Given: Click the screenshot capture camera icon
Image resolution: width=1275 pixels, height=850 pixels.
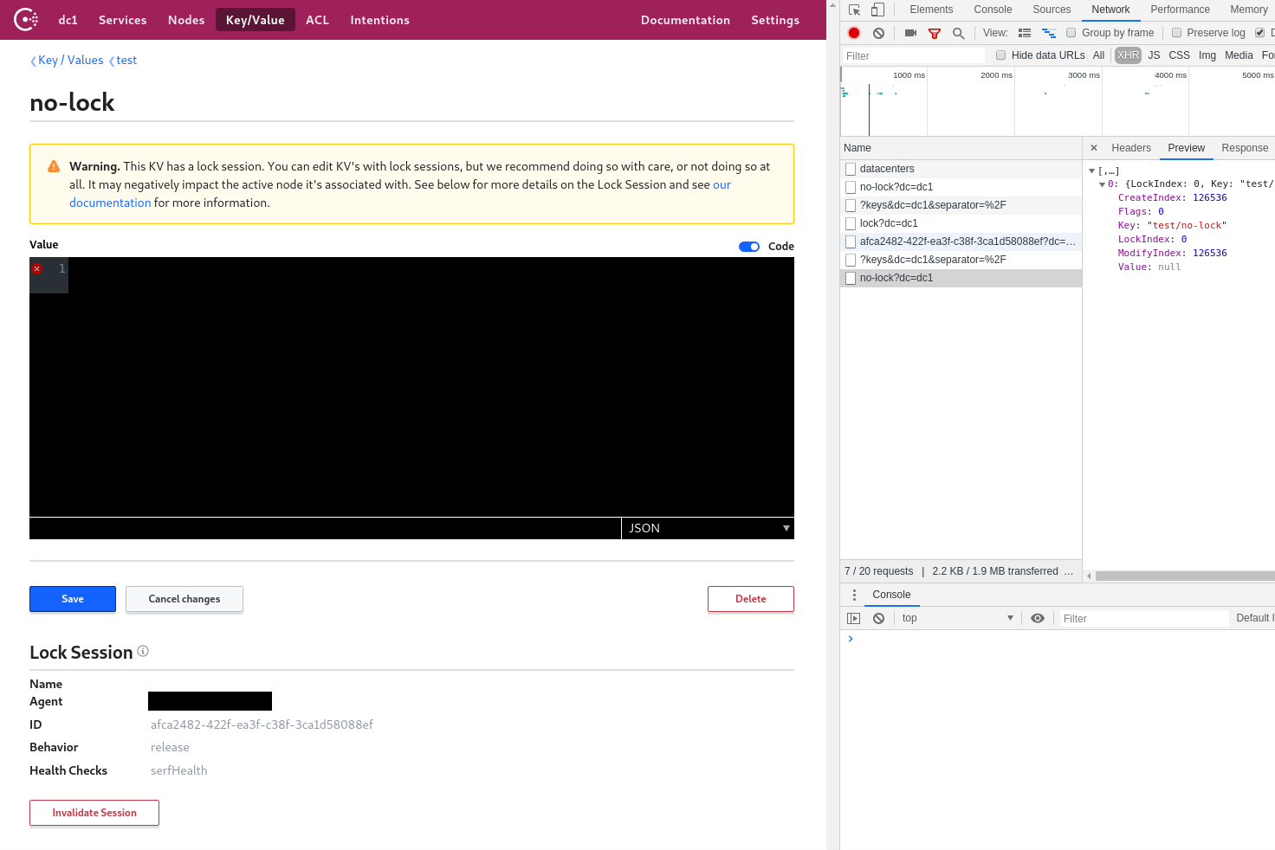Looking at the screenshot, I should pos(909,32).
